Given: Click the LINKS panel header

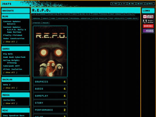Looking at the screenshot, I should point(148,11).
